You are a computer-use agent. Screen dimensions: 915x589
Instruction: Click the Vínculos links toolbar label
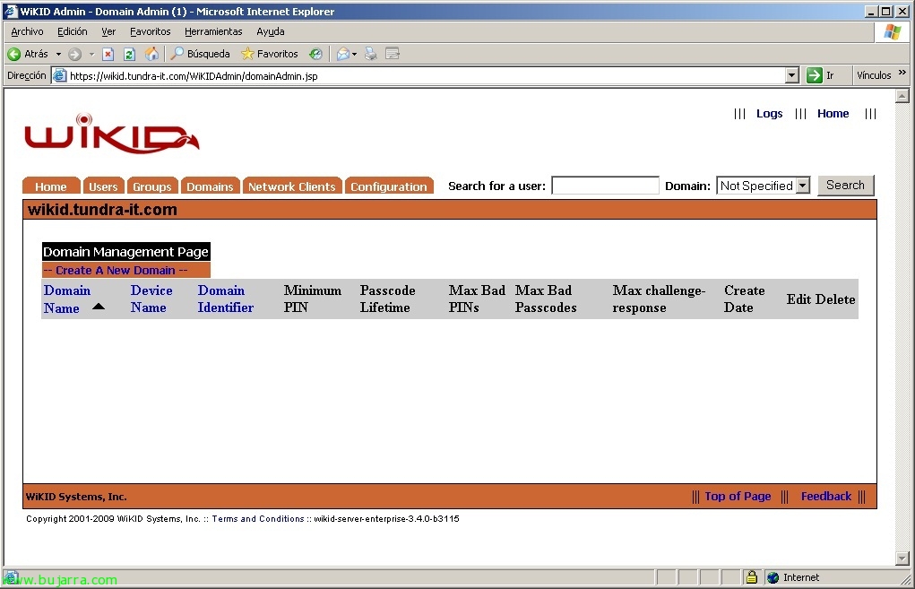coord(874,75)
